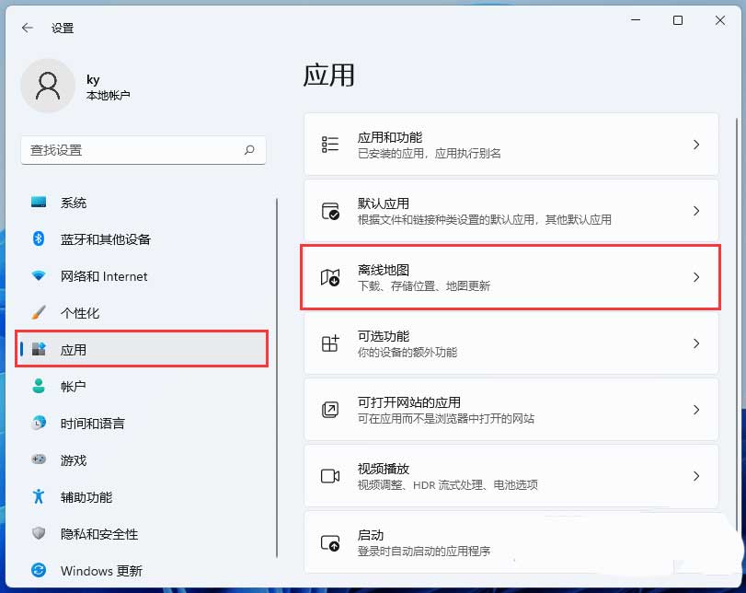
Task: Click the back arrow in Settings header
Action: click(x=28, y=28)
